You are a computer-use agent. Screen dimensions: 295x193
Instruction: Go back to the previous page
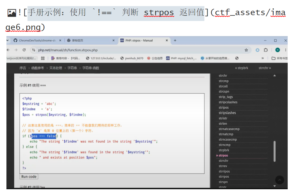click(x=8, y=50)
